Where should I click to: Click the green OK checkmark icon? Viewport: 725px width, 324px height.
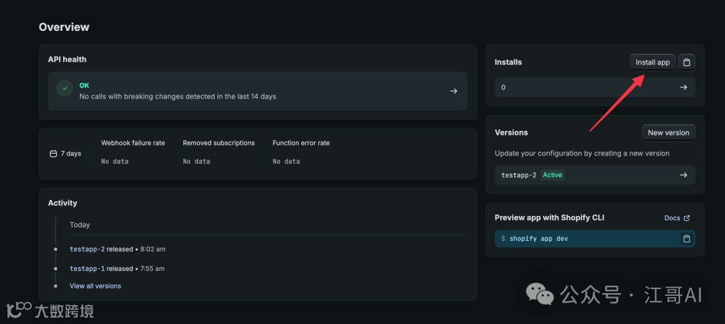pyautogui.click(x=65, y=90)
